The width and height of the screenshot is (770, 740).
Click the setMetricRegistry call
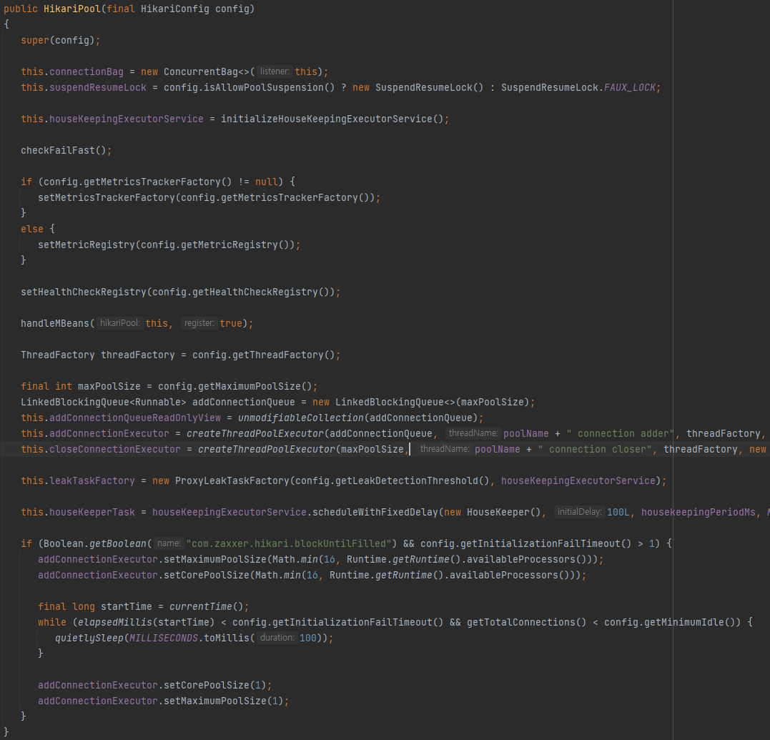(x=87, y=245)
